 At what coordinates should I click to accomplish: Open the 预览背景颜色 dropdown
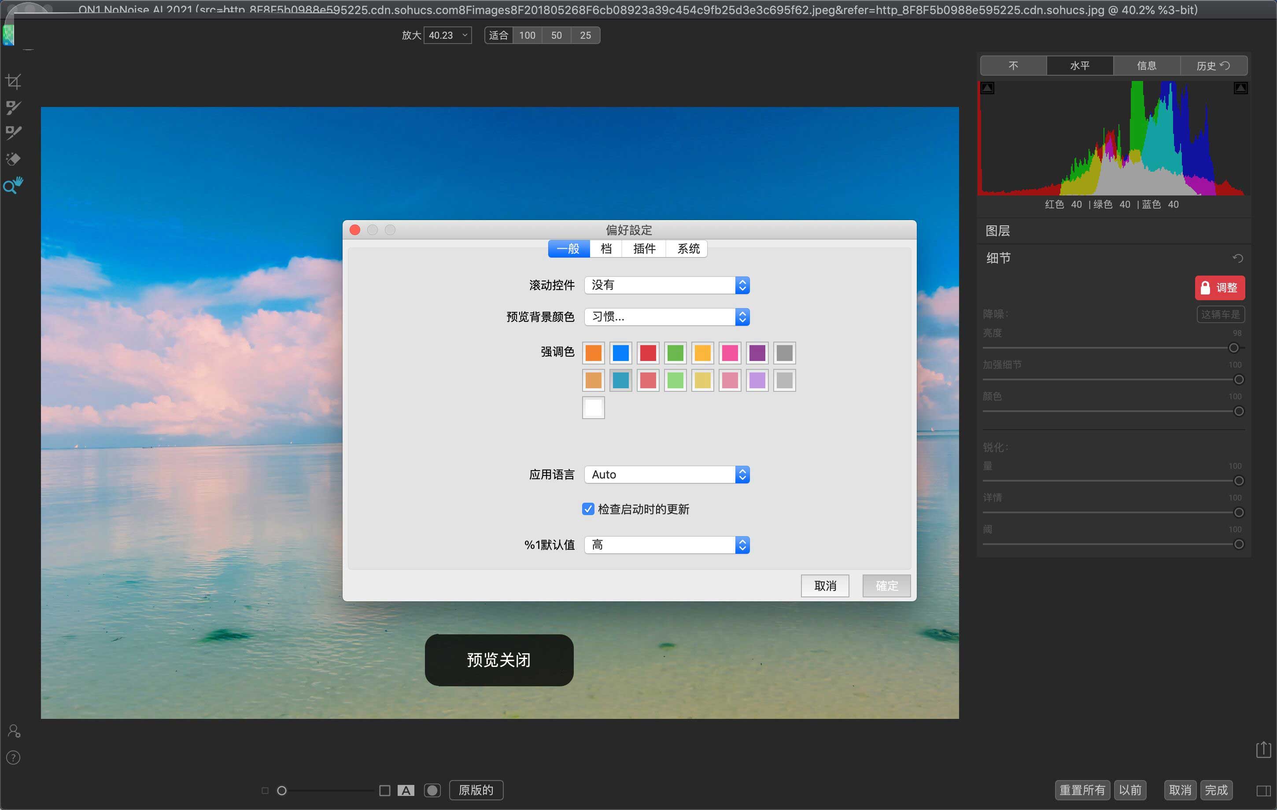point(667,317)
